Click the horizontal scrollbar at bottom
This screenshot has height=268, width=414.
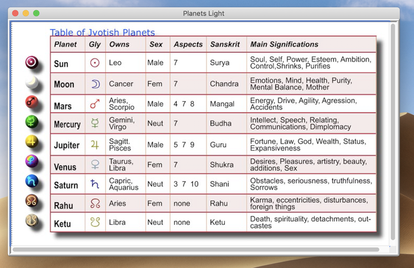[196, 250]
